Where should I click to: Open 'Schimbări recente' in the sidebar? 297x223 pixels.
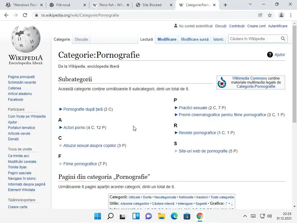point(22,82)
